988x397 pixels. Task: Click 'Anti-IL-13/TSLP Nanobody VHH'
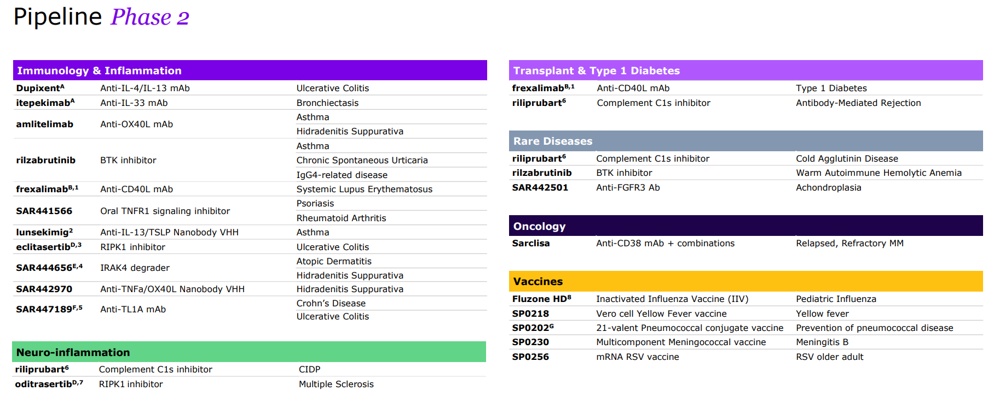[170, 232]
